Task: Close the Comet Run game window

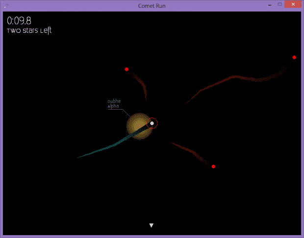Action: coord(293,4)
